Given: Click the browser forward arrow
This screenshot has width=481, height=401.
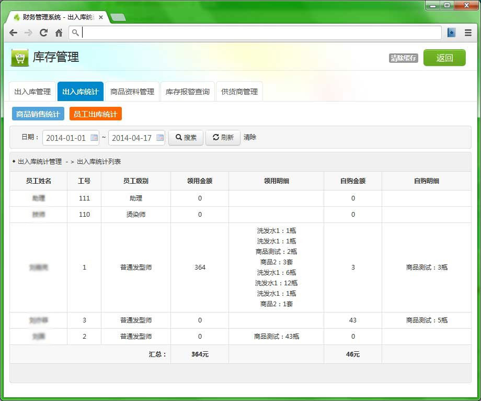Looking at the screenshot, I should click(x=28, y=32).
